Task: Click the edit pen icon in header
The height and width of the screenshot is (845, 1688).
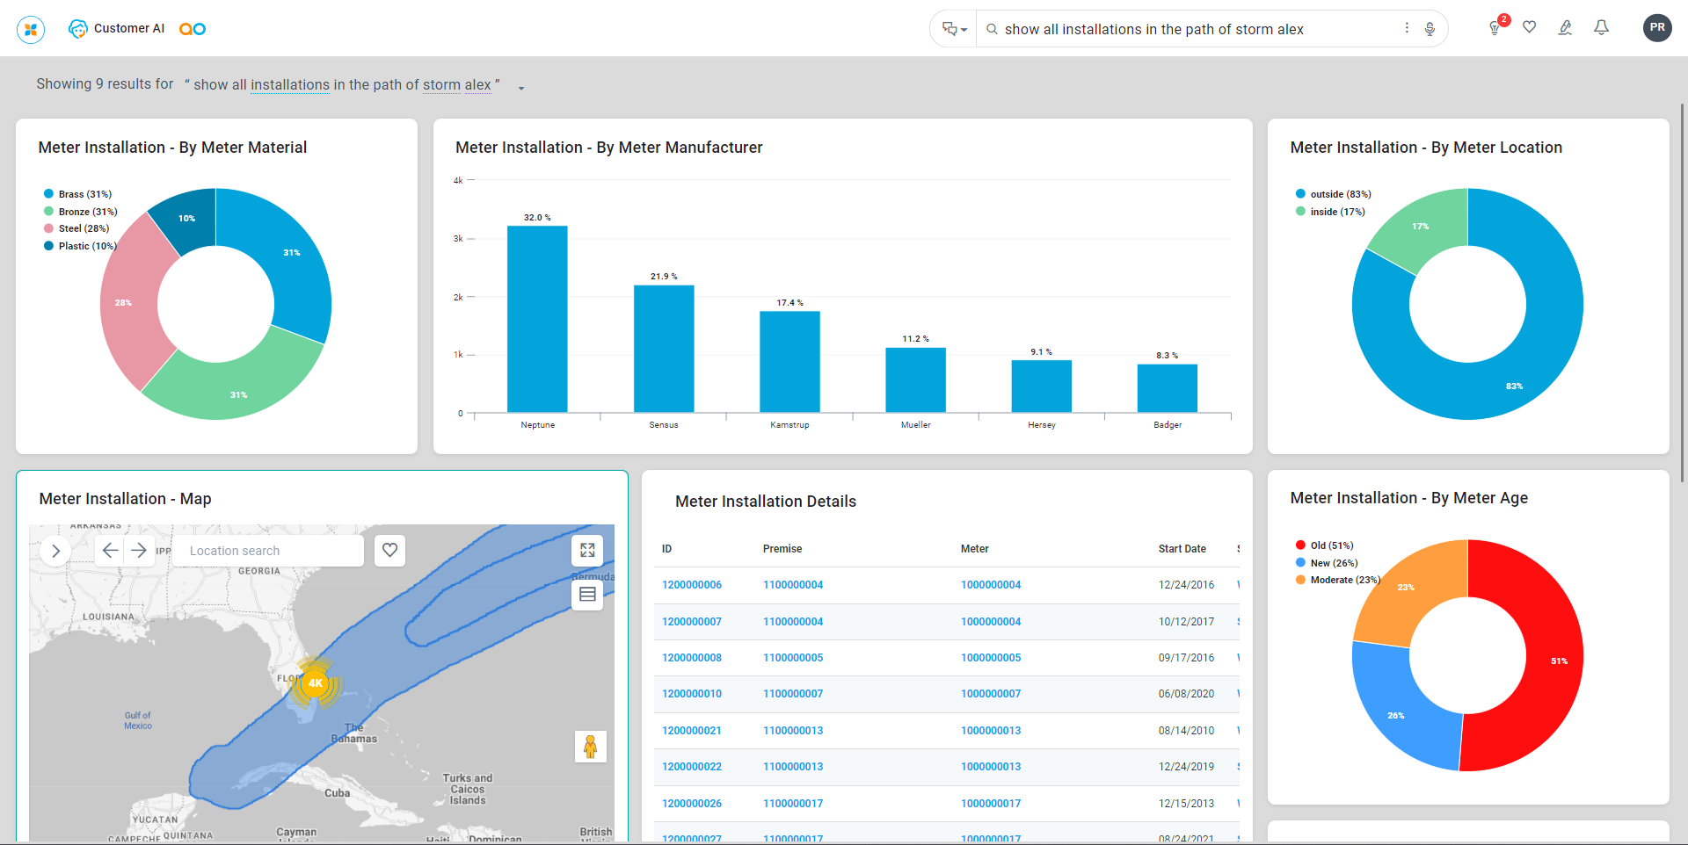Action: (x=1565, y=28)
